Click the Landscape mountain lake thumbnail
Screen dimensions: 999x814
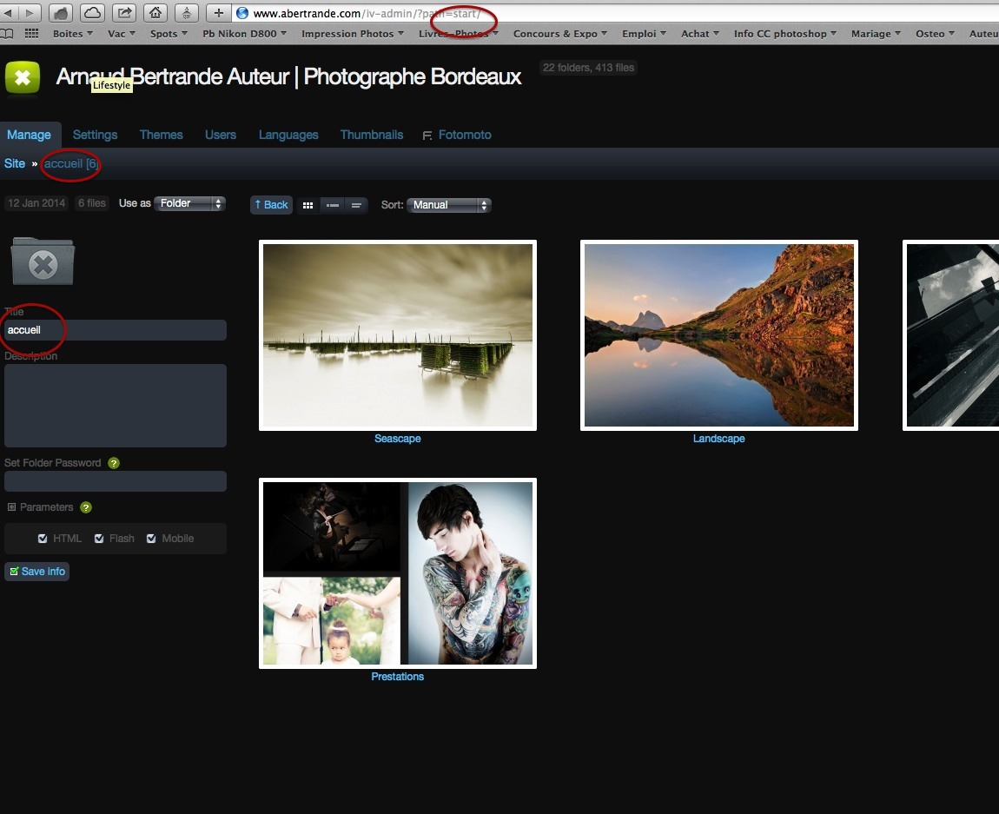(718, 335)
